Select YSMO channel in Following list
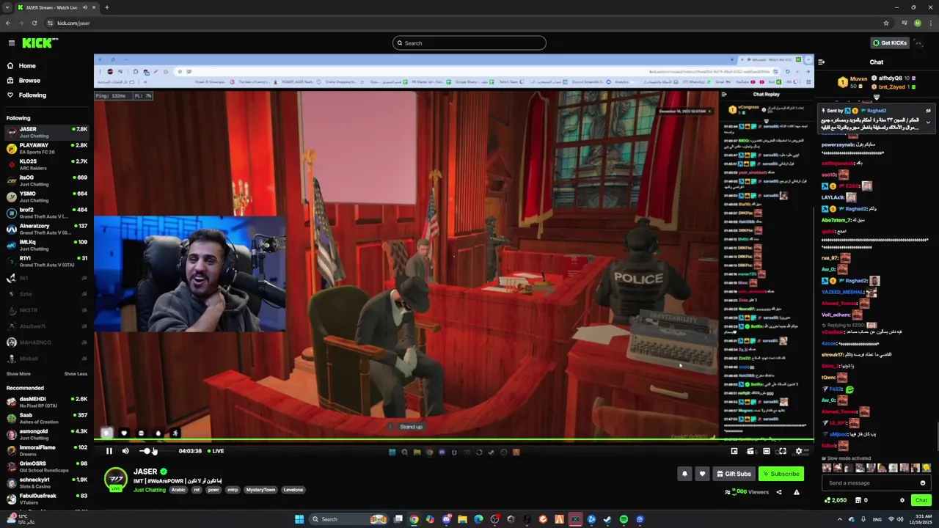The width and height of the screenshot is (939, 528). click(47, 197)
